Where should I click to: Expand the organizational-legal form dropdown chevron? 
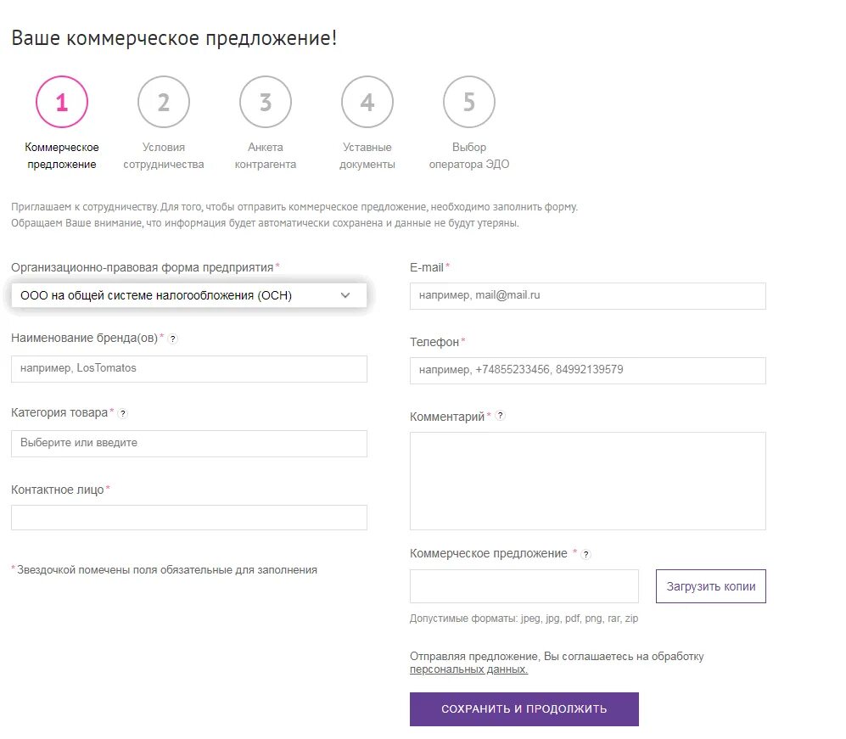[345, 295]
